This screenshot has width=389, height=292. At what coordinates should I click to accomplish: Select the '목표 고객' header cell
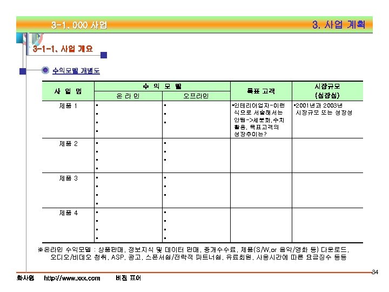click(261, 91)
